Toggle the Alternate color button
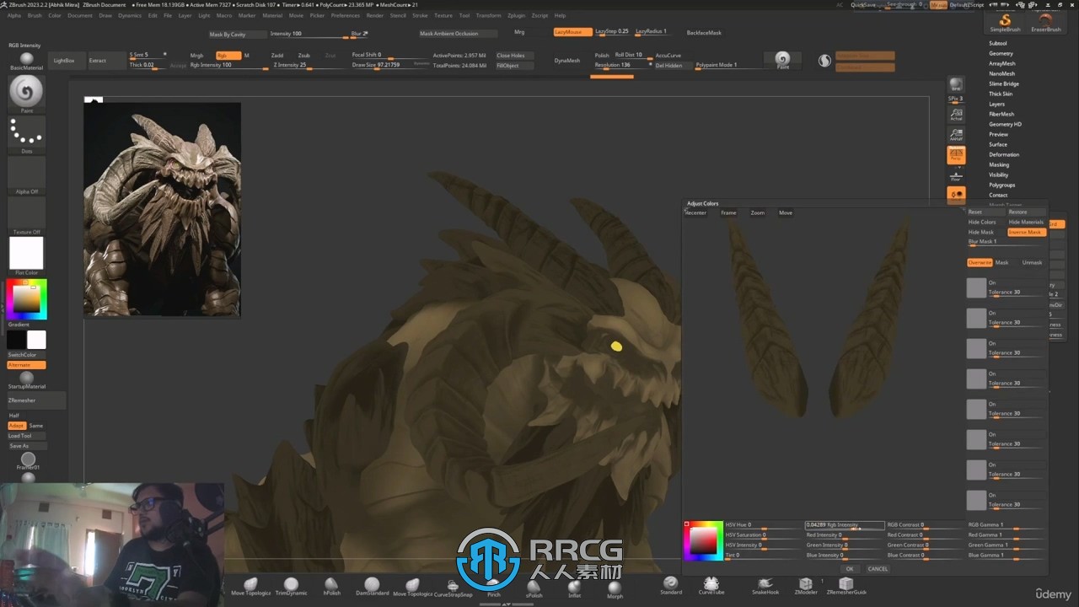The height and width of the screenshot is (607, 1079). click(x=26, y=365)
